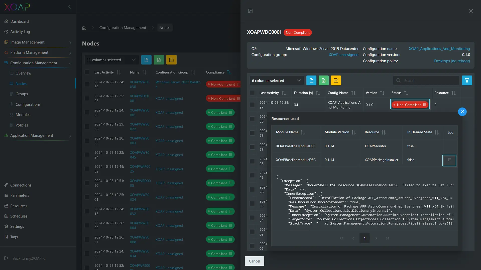Check the XOAPWWS0022 node row checkbox
The height and width of the screenshot is (270, 481).
(87, 126)
